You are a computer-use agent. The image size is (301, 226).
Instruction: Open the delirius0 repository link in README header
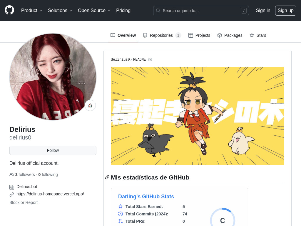click(120, 59)
